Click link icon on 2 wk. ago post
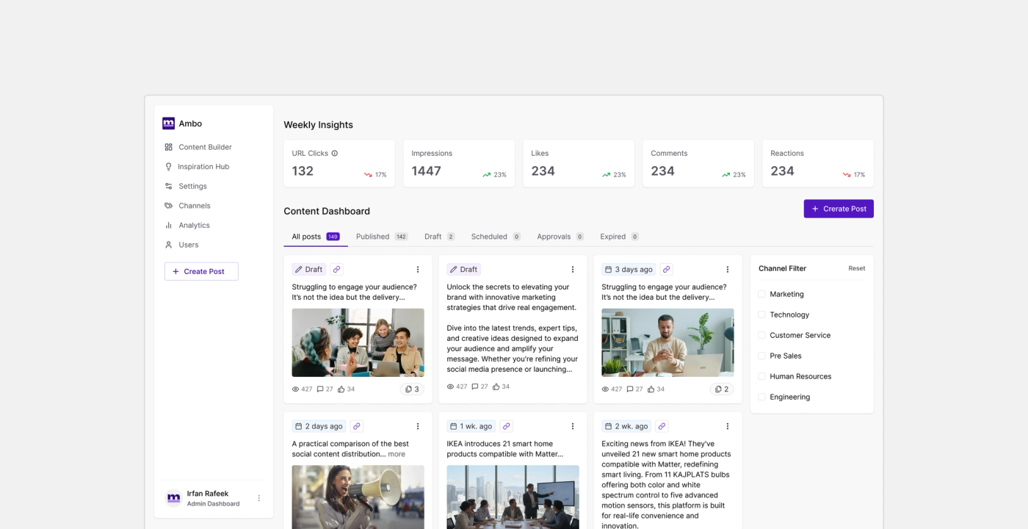Image resolution: width=1028 pixels, height=529 pixels. pyautogui.click(x=662, y=426)
